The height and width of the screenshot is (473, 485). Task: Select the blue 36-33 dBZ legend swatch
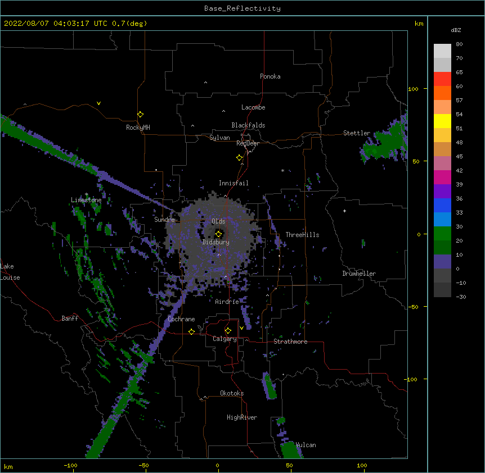point(442,205)
